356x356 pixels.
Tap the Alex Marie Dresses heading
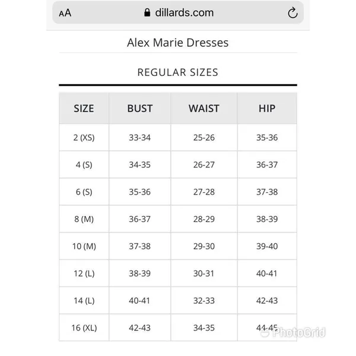178,43
